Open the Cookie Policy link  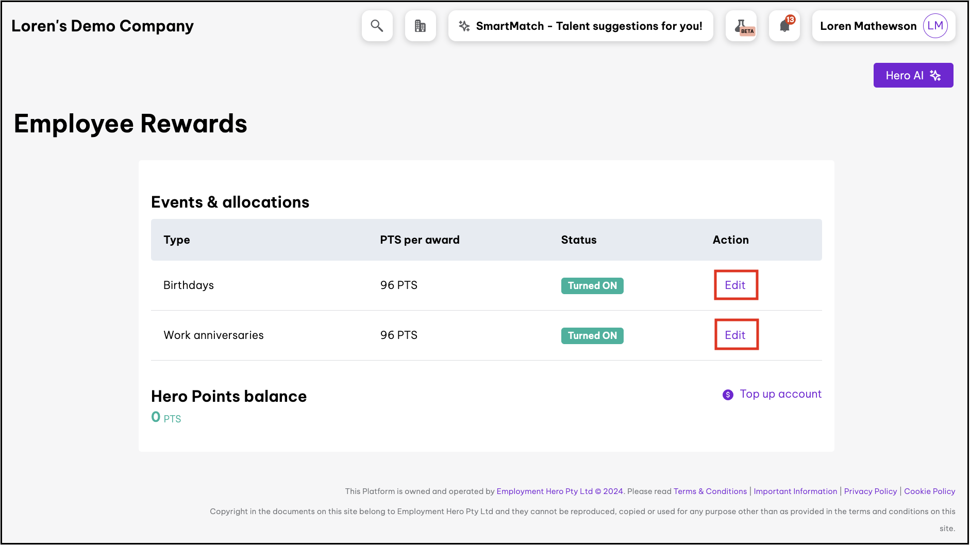929,491
